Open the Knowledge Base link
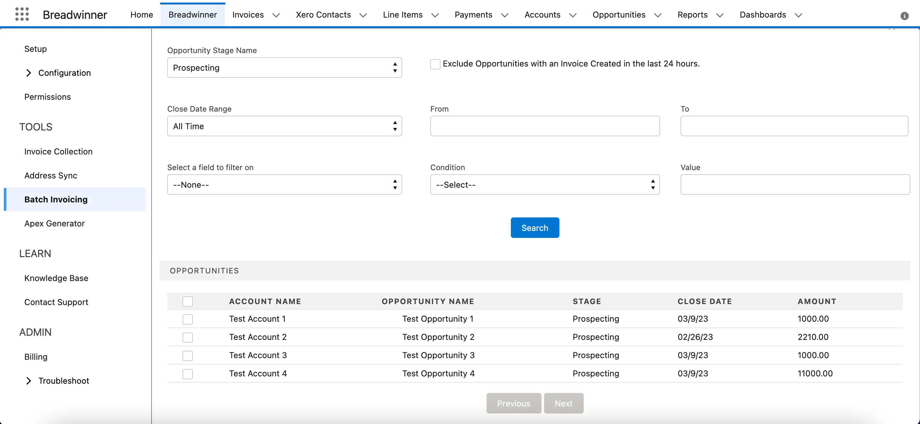 56,278
